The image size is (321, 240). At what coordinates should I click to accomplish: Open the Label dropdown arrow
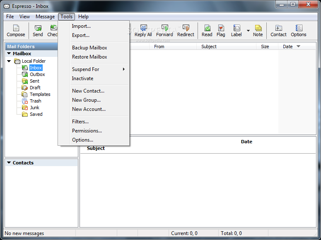tap(248, 31)
